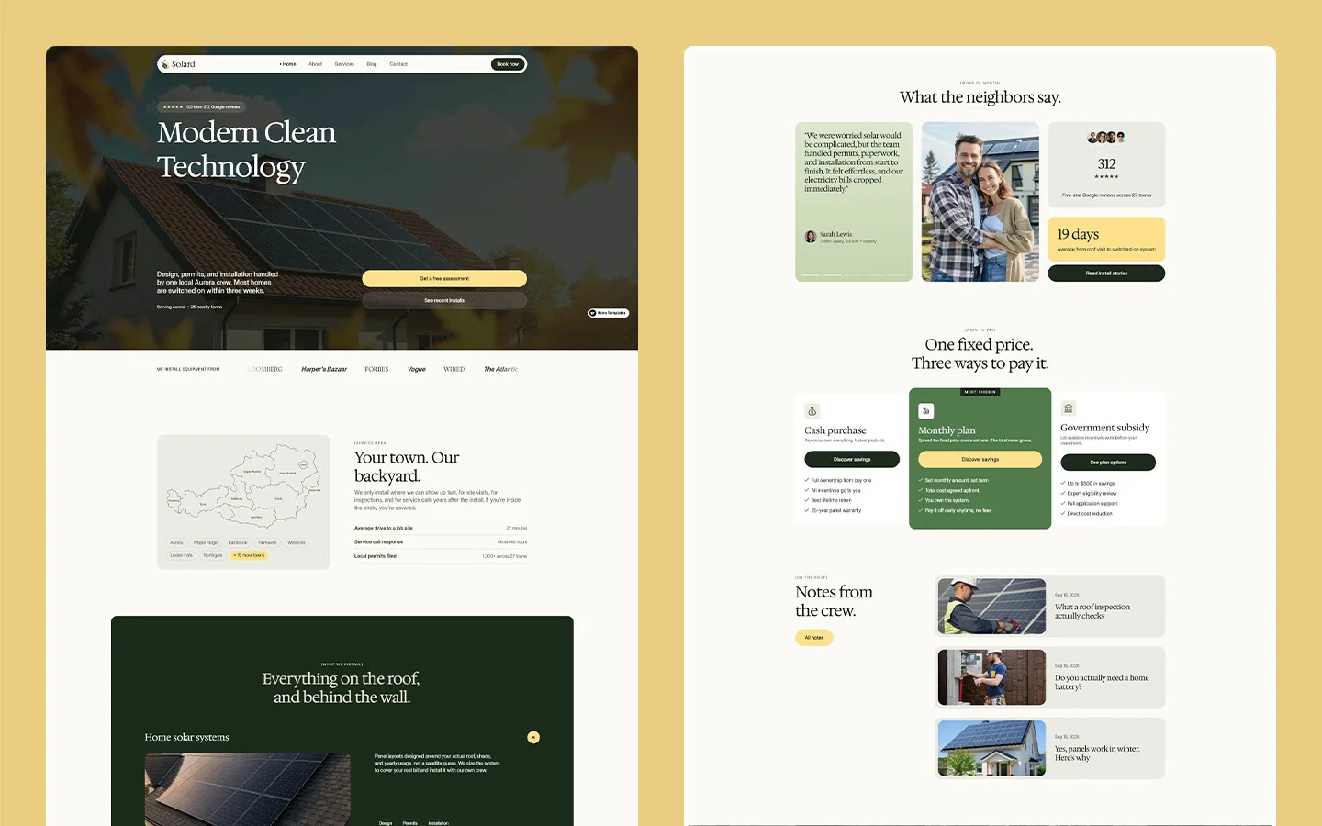Select the Maple Ridge town chip
Viewport: 1322px width, 826px height.
click(206, 542)
